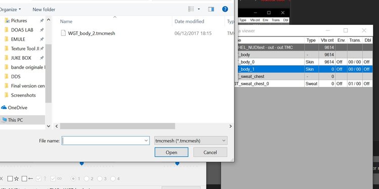Select the Pictures quick access folder
The height and width of the screenshot is (189, 379).
[x=19, y=21]
